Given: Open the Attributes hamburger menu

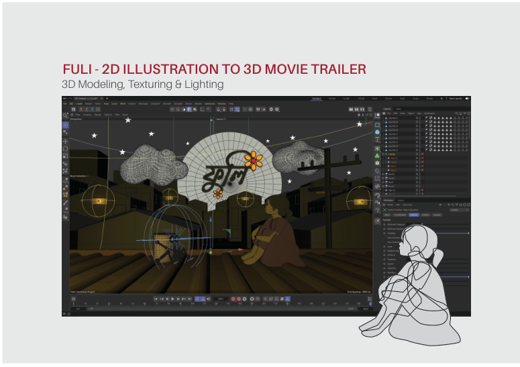Looking at the screenshot, I should 384,205.
